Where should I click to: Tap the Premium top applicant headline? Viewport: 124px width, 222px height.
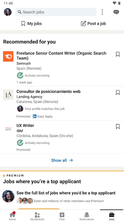tap(42, 181)
